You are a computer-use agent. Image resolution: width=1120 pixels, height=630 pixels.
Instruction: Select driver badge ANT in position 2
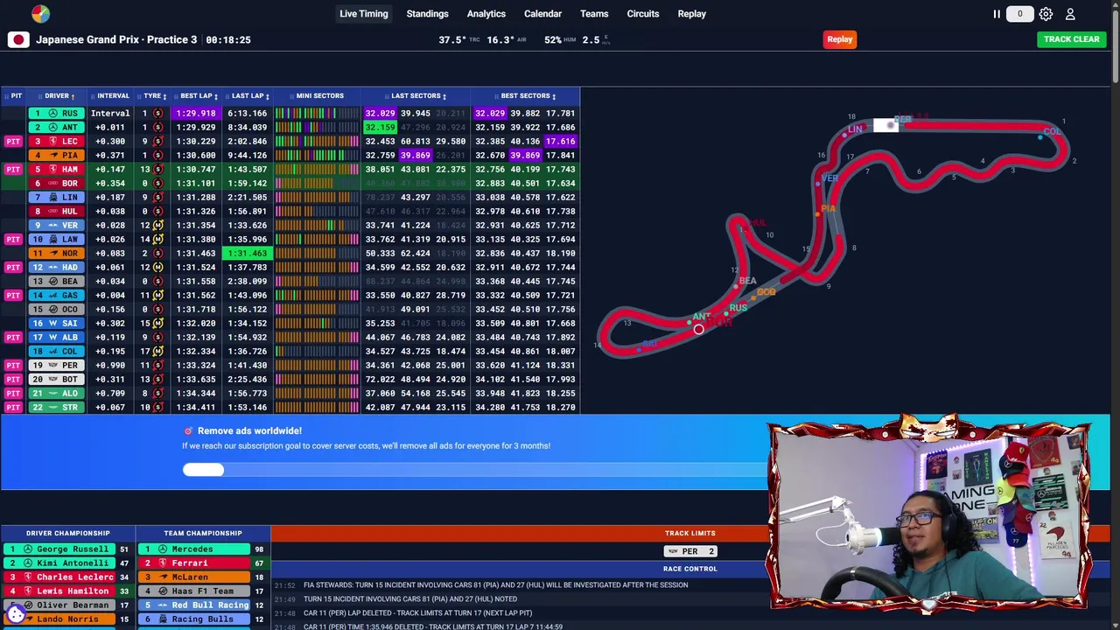(56, 127)
